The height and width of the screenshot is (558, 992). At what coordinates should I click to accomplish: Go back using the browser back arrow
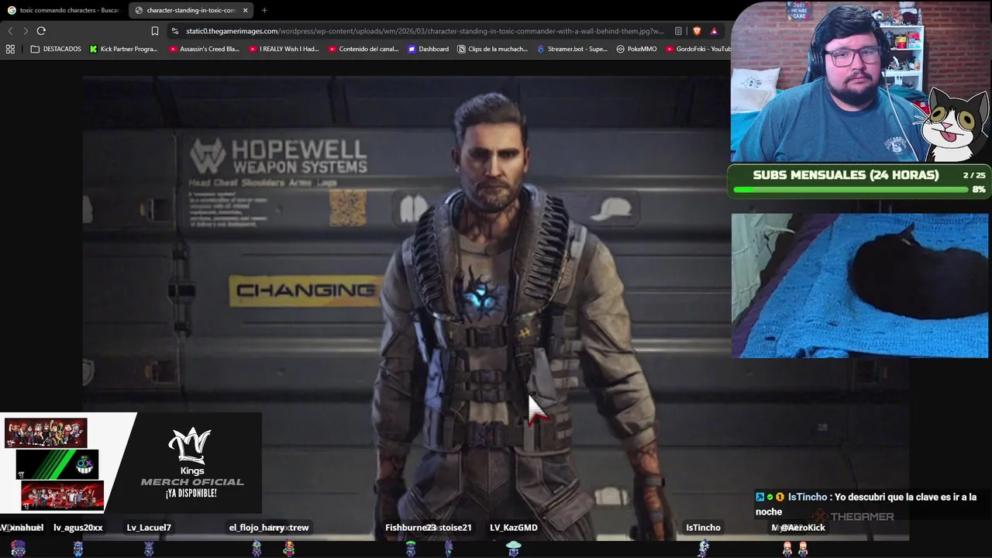(10, 31)
